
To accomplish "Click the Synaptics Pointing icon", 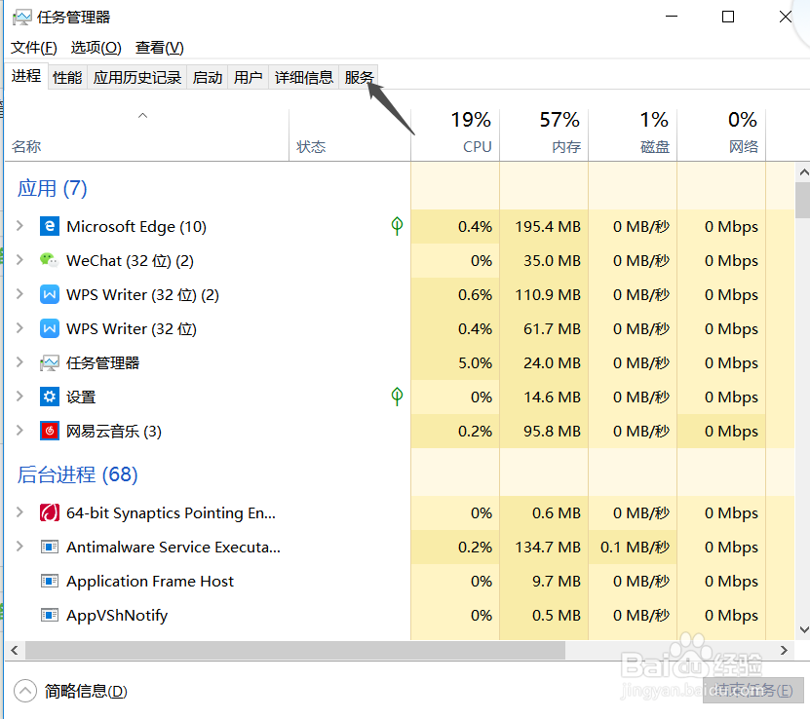I will click(x=50, y=512).
